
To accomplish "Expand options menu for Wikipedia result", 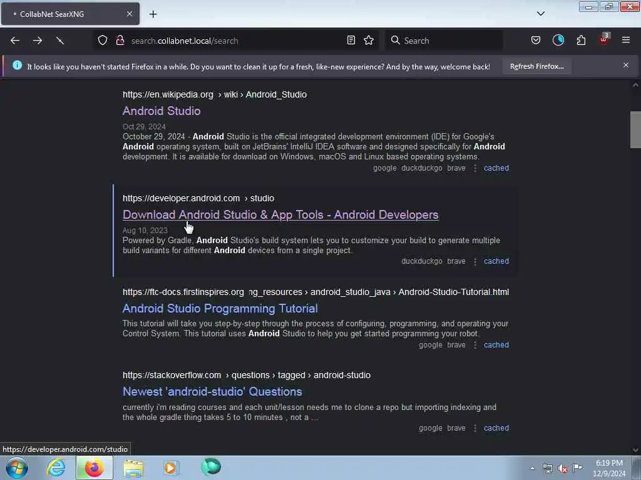I will 474,168.
